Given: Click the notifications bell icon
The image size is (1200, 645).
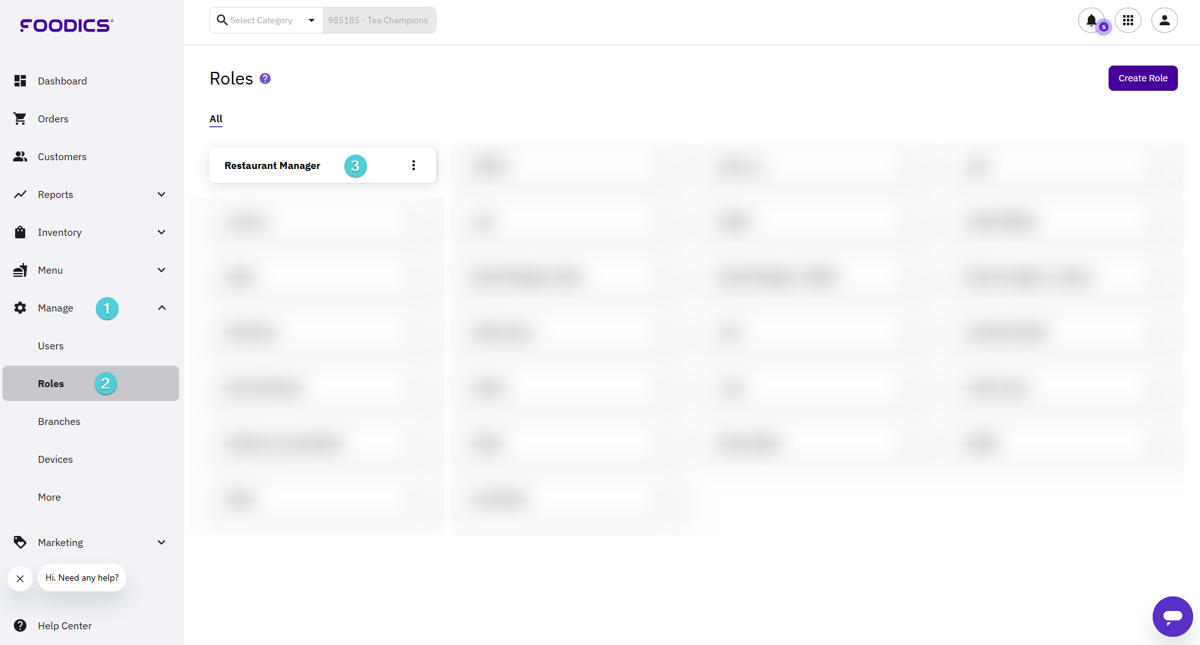Looking at the screenshot, I should [1091, 20].
